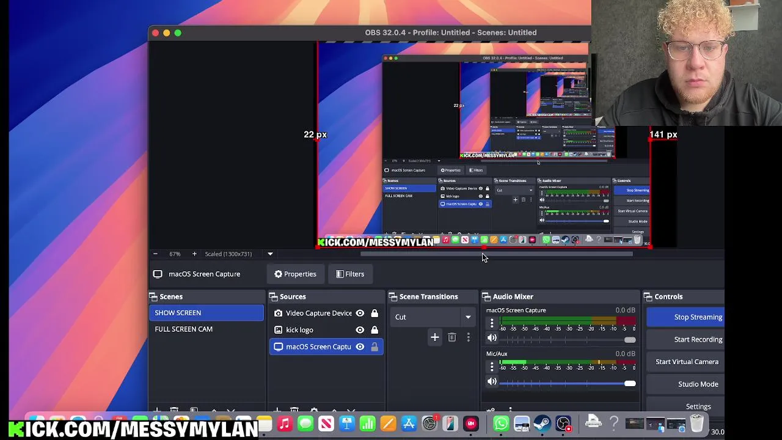782x440 pixels.
Task: Unlock the Video Capture Device source
Action: click(375, 313)
